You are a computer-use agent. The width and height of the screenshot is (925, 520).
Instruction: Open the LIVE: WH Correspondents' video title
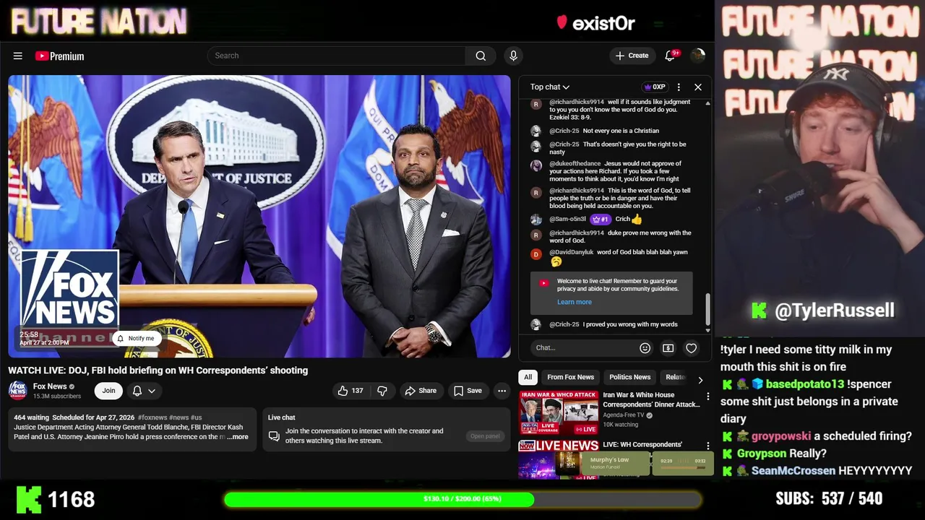click(x=642, y=444)
